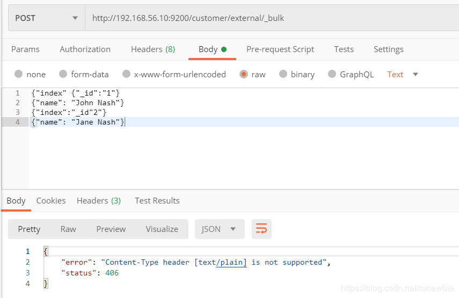This screenshot has width=459, height=298.
Task: Click the status 406 line in response
Action: pyautogui.click(x=90, y=273)
